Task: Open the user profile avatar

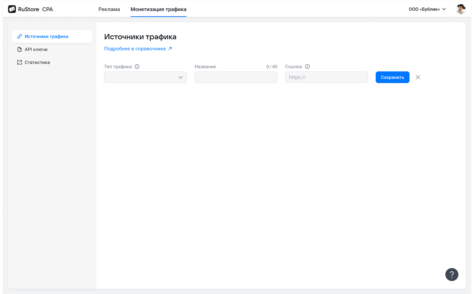Action: pos(461,9)
